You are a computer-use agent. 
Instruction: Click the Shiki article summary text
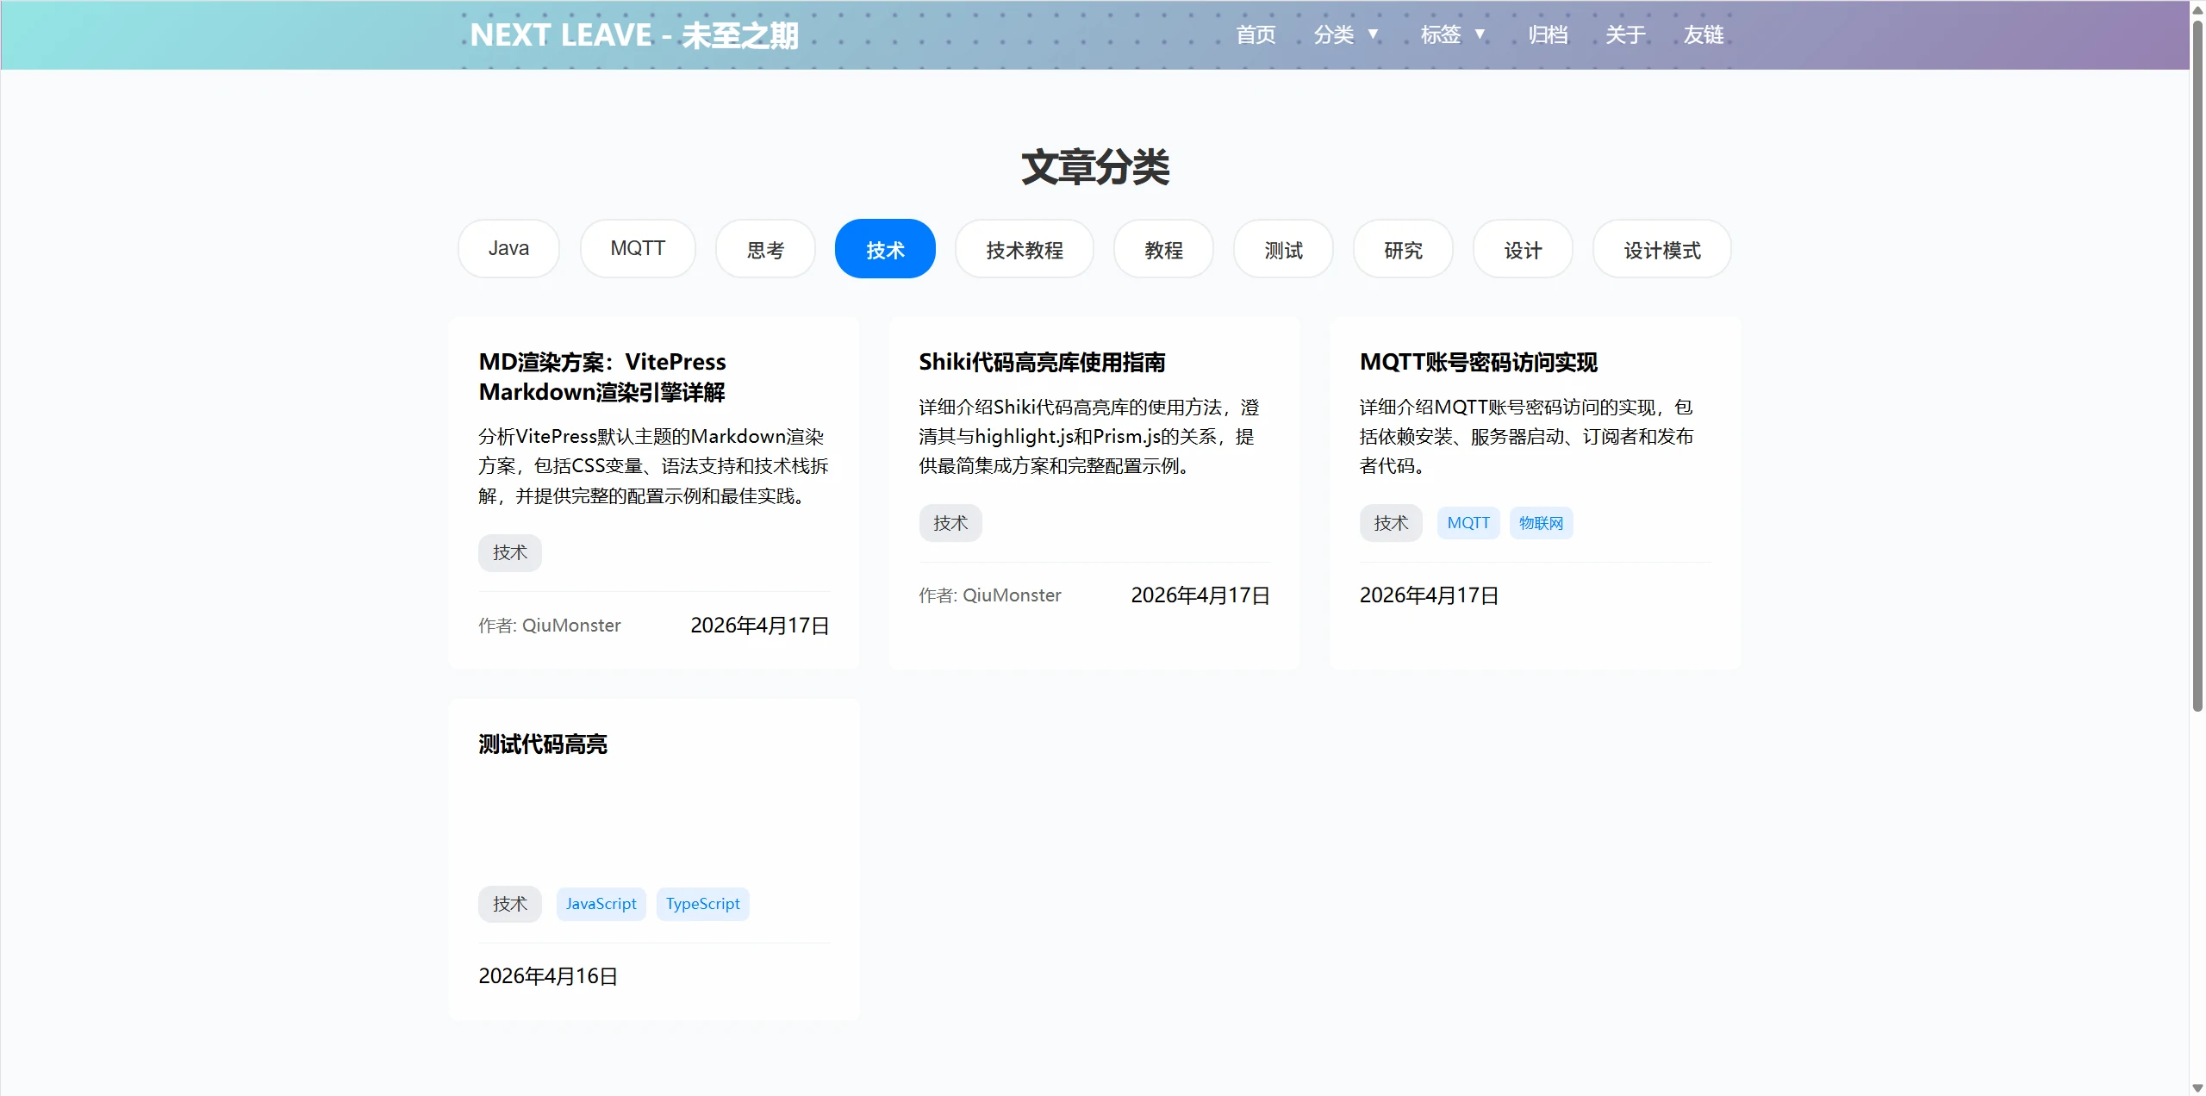tap(1088, 437)
